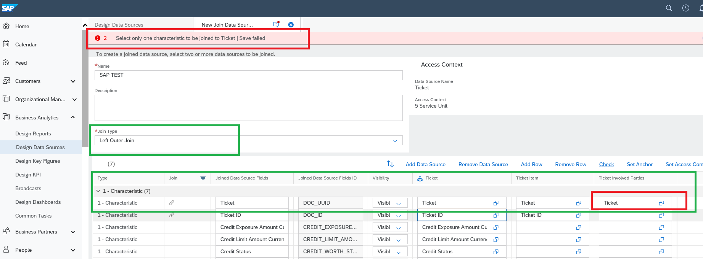Viewport: 703px width, 259px height.
Task: Expand the Customers menu chevron
Action: [x=73, y=81]
